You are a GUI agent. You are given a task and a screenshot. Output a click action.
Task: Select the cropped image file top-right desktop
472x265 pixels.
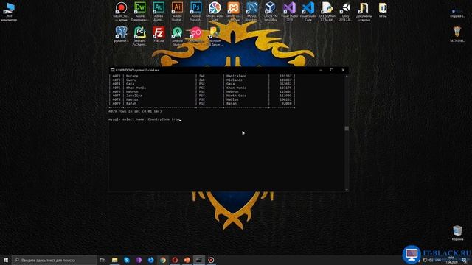(457, 12)
